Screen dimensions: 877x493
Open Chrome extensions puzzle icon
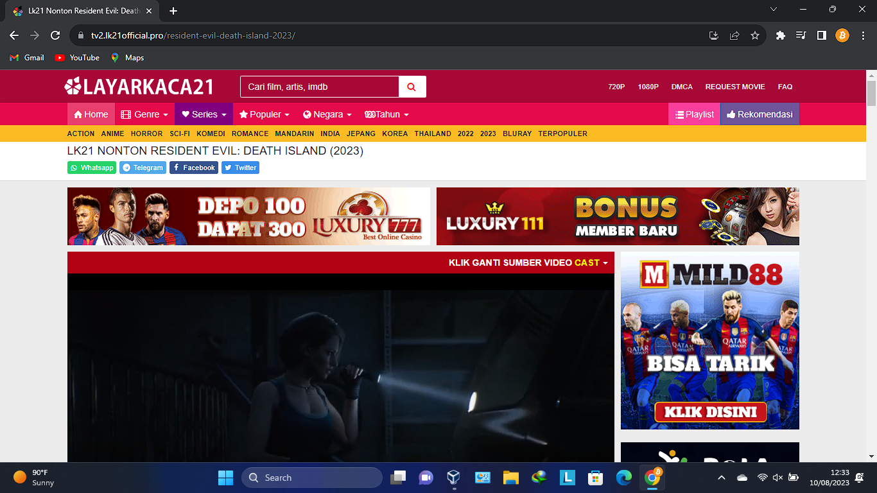click(781, 35)
